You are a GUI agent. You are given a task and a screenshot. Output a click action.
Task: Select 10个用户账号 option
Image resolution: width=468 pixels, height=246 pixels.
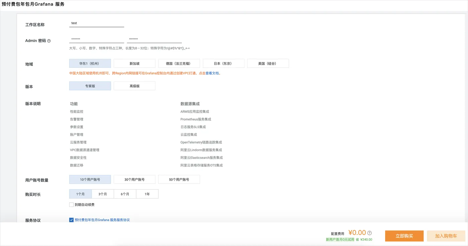90,179
